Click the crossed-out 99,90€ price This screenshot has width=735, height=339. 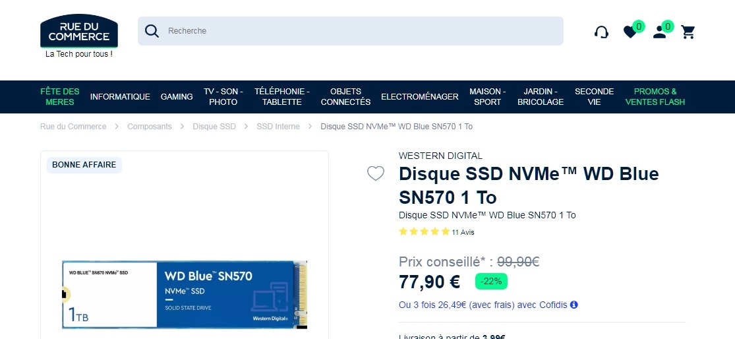pos(518,262)
